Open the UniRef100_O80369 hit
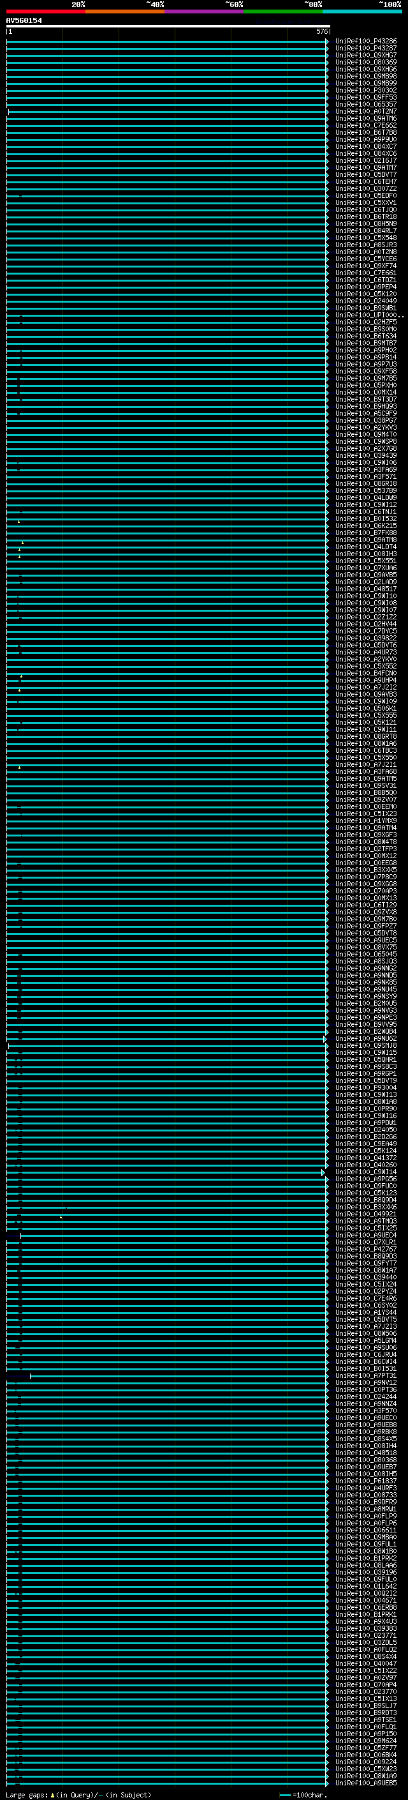 pos(365,62)
